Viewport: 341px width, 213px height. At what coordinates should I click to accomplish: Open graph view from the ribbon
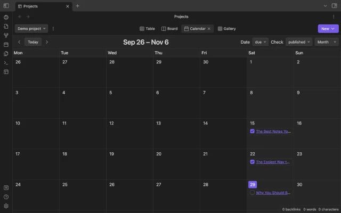6,35
